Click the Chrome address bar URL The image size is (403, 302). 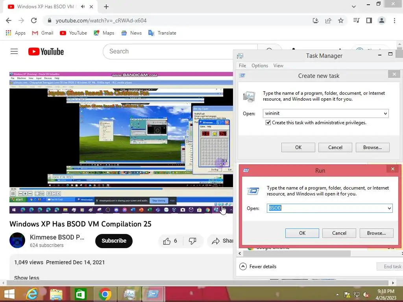101,20
